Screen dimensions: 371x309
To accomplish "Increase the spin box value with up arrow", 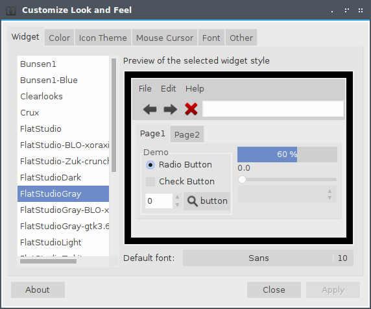I will (x=177, y=197).
